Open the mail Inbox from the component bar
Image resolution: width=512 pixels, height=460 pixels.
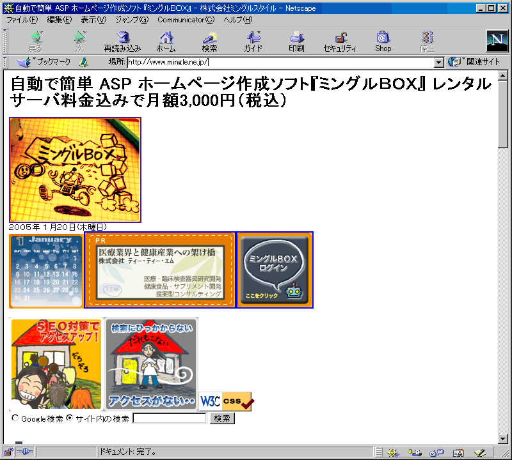(x=414, y=452)
